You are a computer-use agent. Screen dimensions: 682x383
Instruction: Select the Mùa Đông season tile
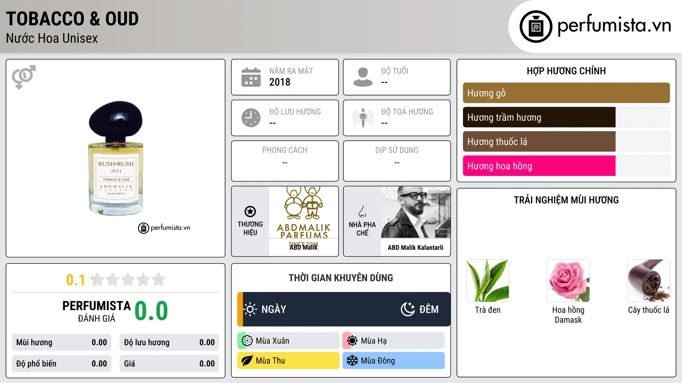pos(394,361)
